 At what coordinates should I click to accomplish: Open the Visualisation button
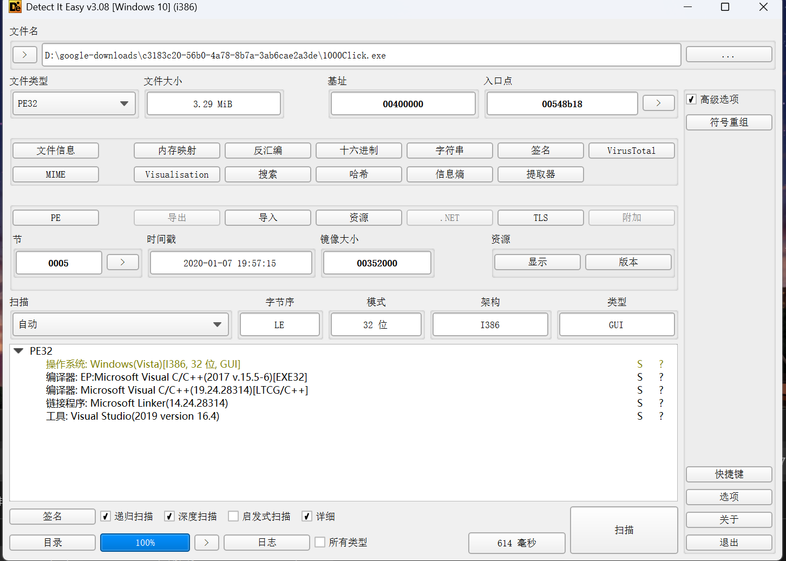pyautogui.click(x=177, y=174)
